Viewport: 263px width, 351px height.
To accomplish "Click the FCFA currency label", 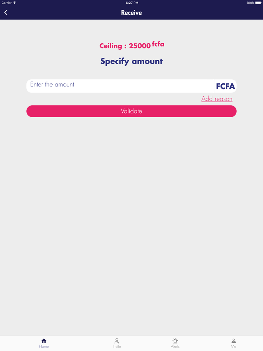I will pos(225,86).
